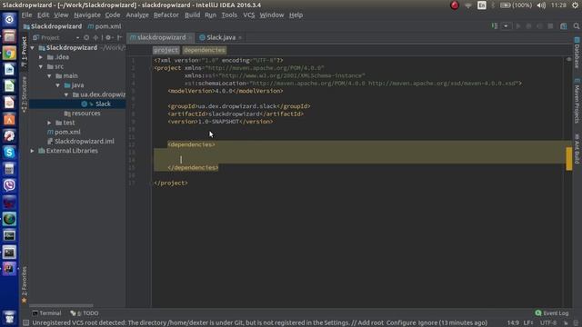Viewport: 582px width, 327px height.
Task: Open the VCS menu
Action: point(248,15)
